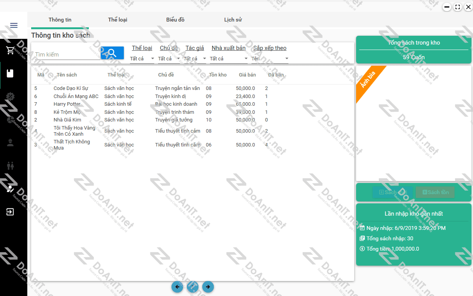Switch to the Biểu đồ tab

coord(175,20)
